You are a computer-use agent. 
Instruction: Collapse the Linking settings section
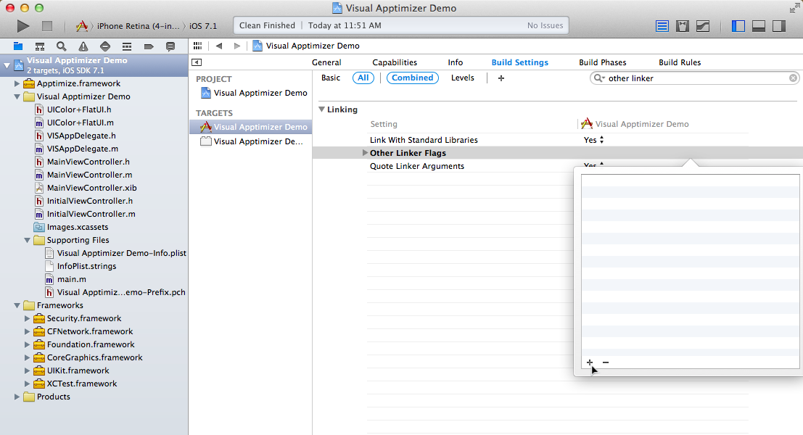click(321, 109)
